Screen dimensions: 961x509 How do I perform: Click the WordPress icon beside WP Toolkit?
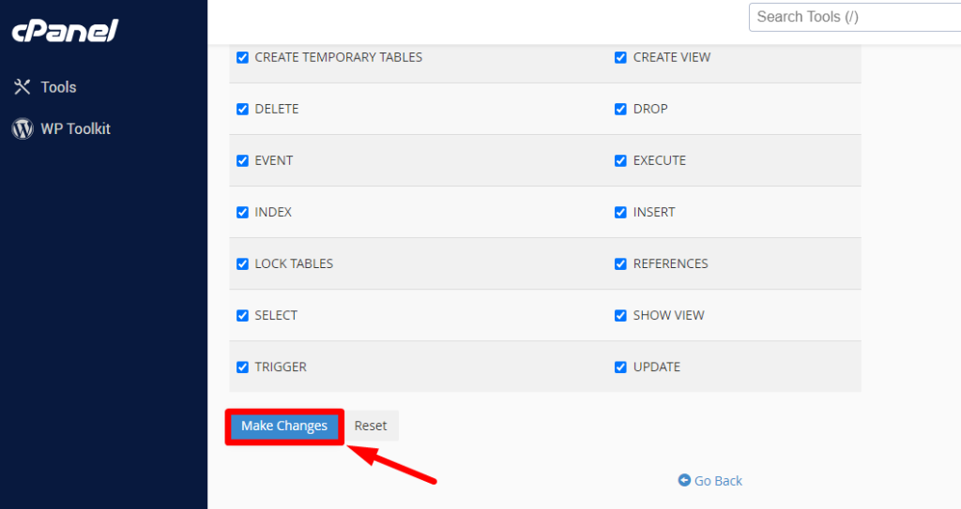click(23, 129)
